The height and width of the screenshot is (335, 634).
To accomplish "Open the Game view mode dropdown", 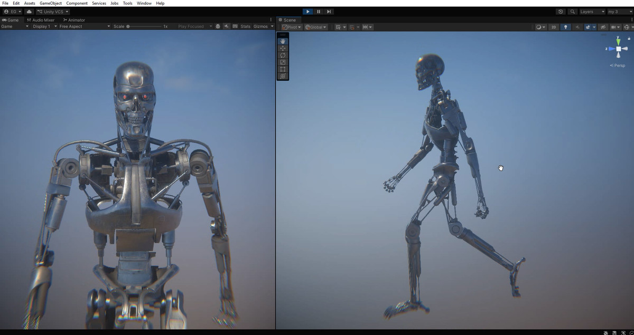I will [x=15, y=26].
